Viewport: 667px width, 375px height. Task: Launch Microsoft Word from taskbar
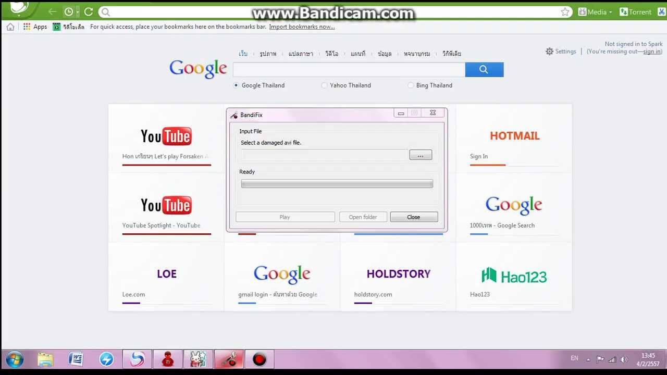(76, 359)
